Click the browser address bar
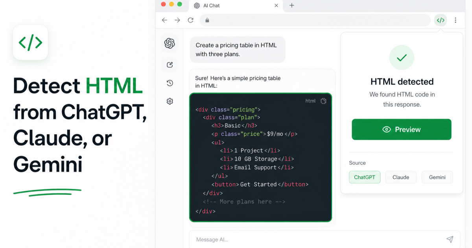This screenshot has height=248, width=472. 315,20
